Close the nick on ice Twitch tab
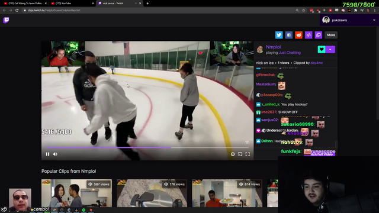This screenshot has height=213, width=379. (x=140, y=4)
